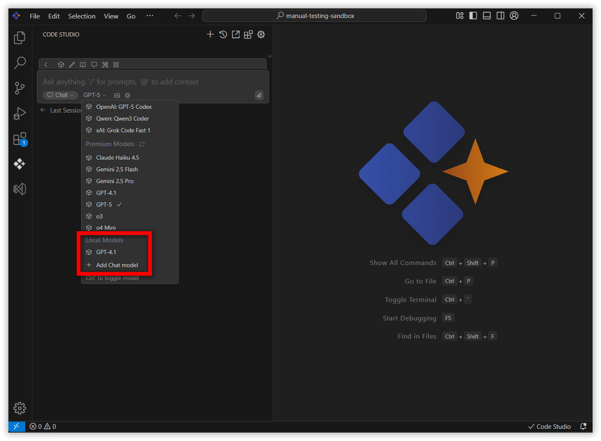Image resolution: width=601 pixels, height=441 pixels.
Task: Click Add Chat model option
Action: 117,265
